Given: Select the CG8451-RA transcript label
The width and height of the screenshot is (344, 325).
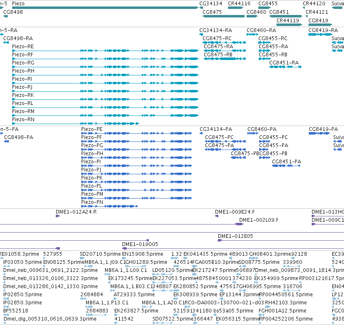Looking at the screenshot, I should (284, 63).
